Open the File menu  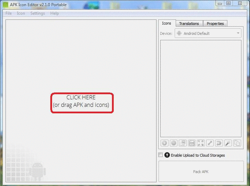9,13
